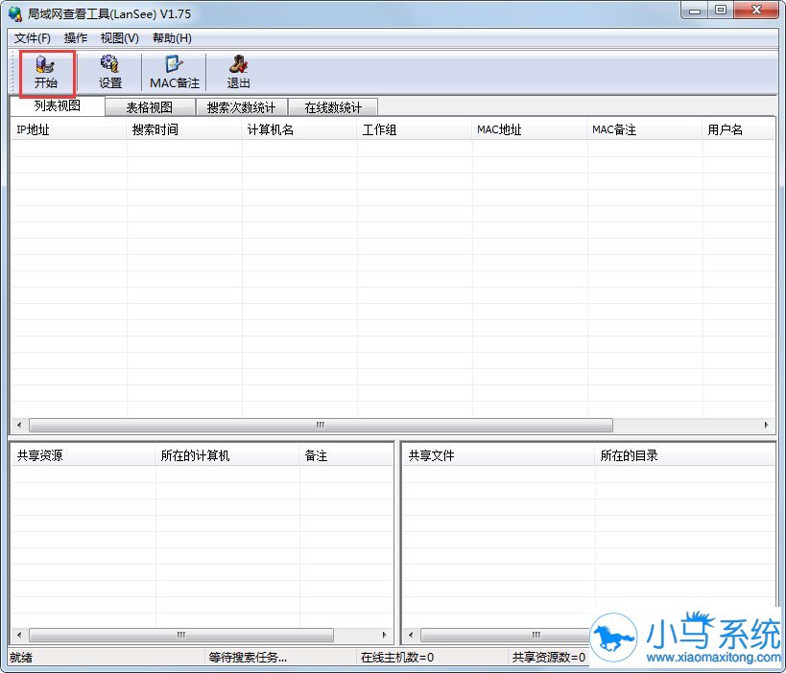Sort by the 工作组 column header
The height and width of the screenshot is (673, 786).
pos(415,129)
